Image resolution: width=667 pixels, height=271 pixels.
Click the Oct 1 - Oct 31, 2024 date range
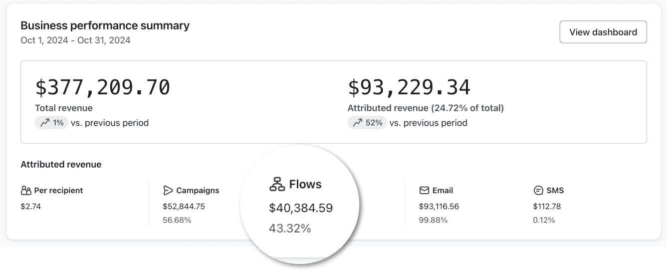coord(75,40)
